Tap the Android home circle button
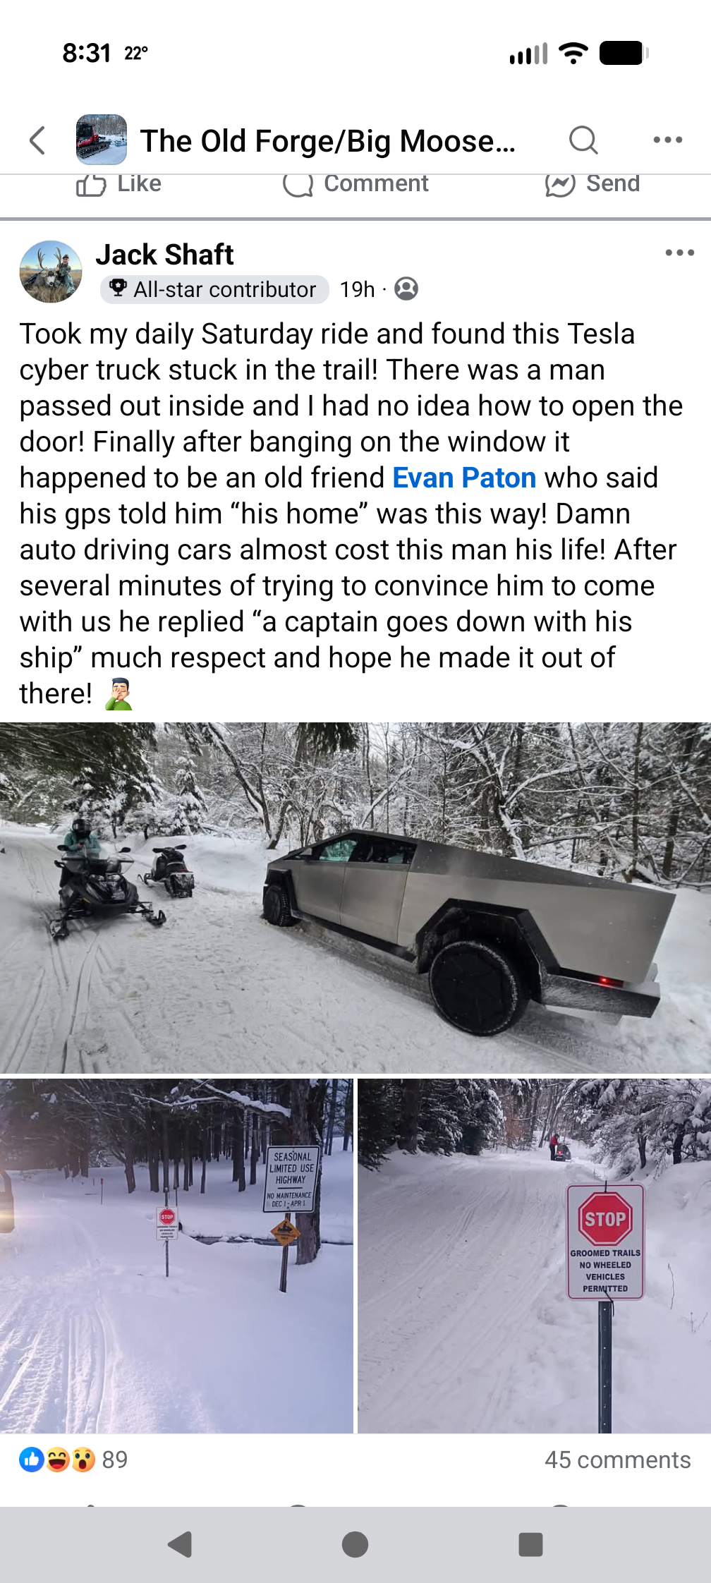Image resolution: width=711 pixels, height=1583 pixels. click(x=355, y=1544)
